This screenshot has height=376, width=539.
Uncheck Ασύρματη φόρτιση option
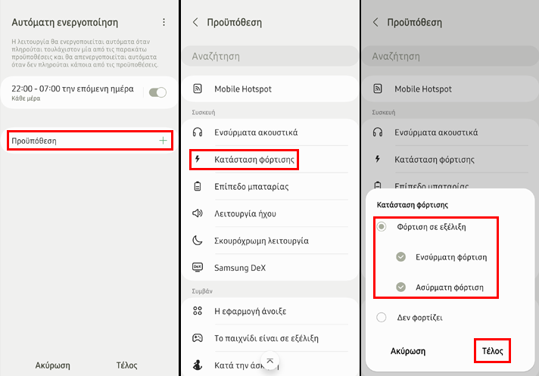click(x=400, y=287)
